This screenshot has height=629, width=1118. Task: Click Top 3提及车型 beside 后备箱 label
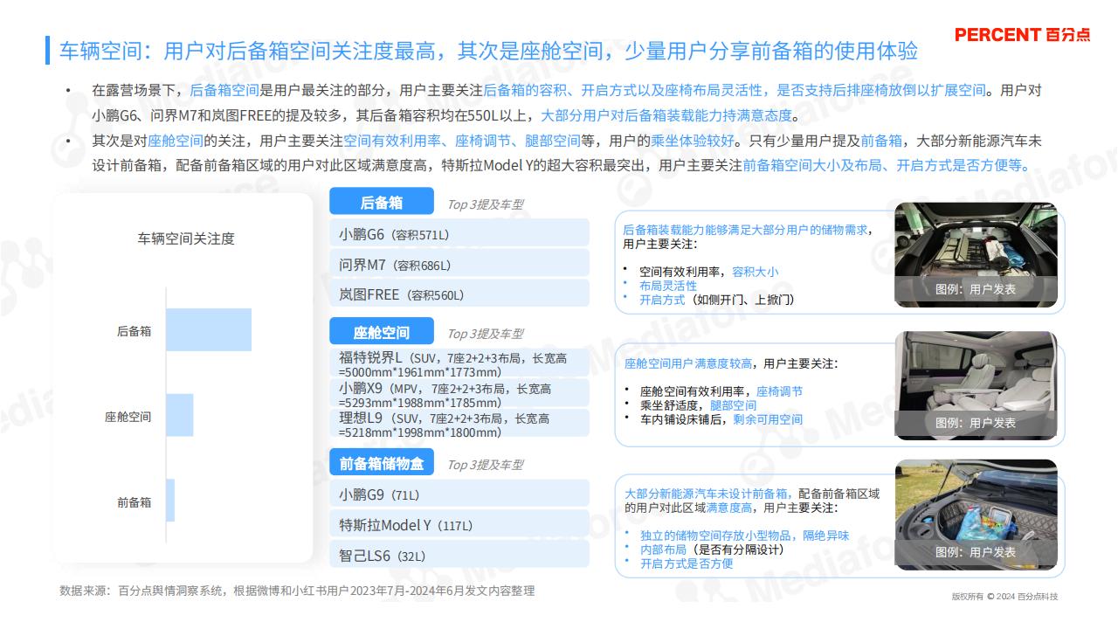(x=486, y=204)
